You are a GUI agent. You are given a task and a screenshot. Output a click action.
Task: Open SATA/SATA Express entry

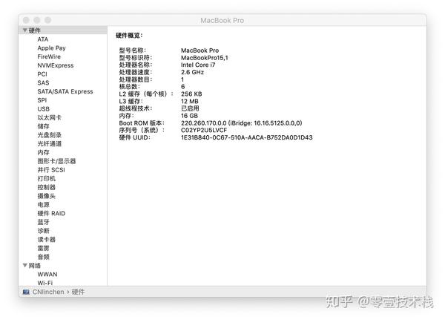65,91
